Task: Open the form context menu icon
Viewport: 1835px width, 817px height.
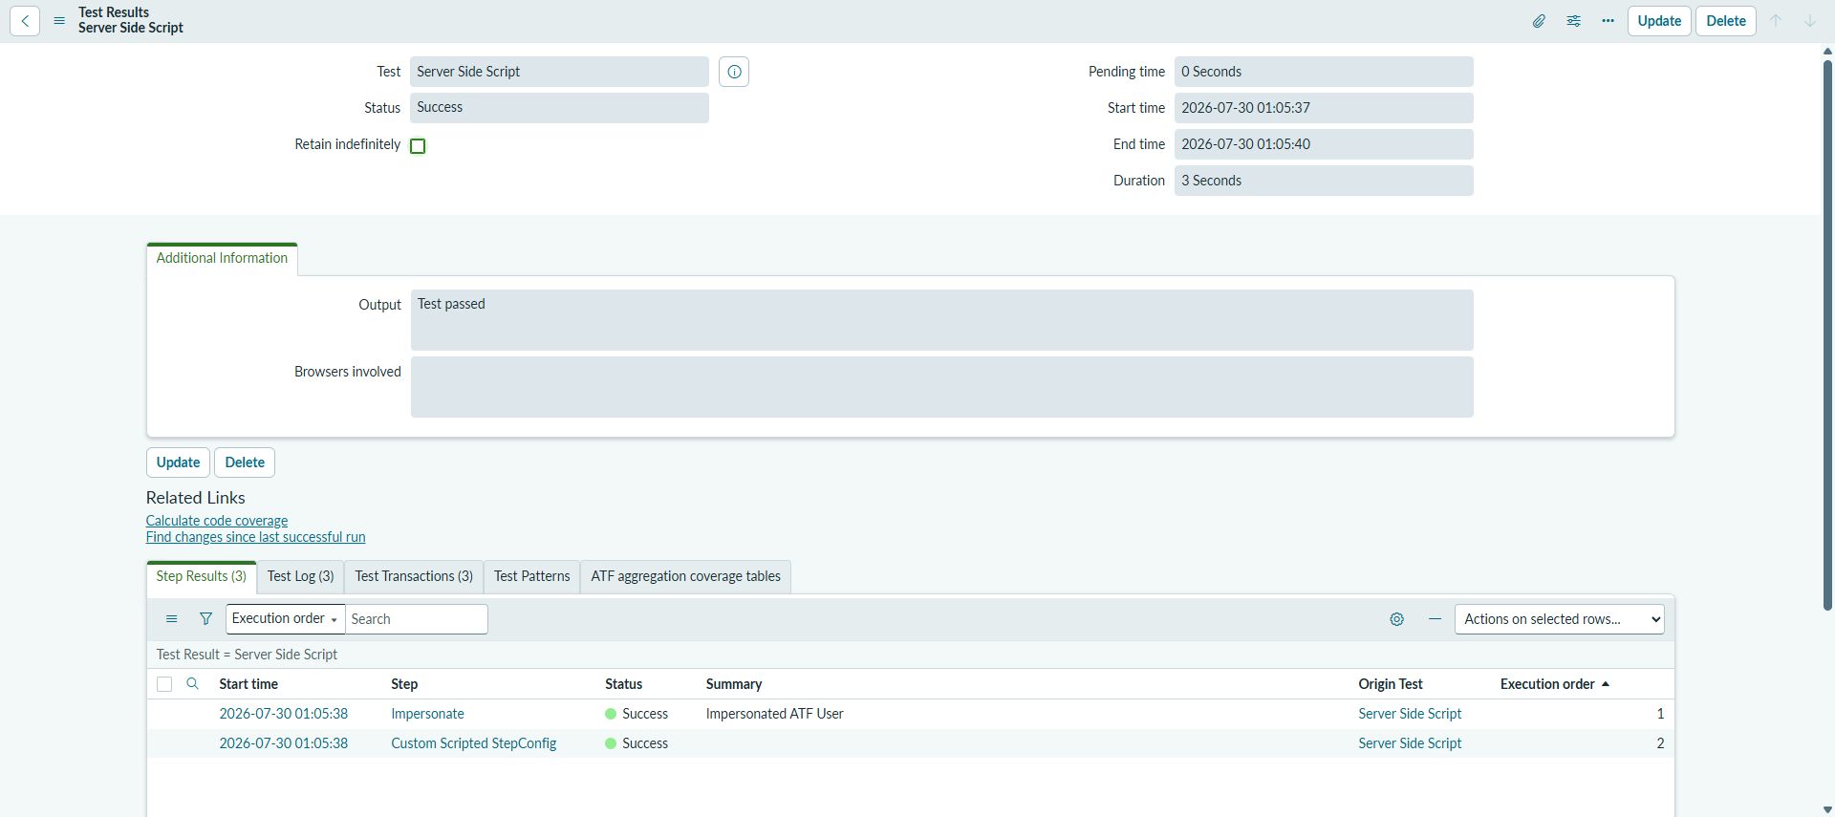Action: 59,21
